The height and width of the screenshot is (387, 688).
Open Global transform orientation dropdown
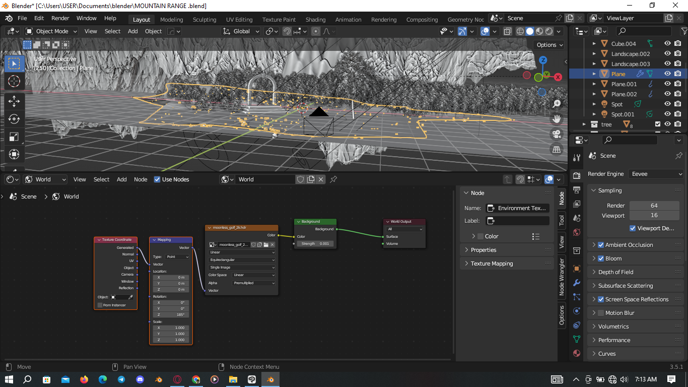tap(241, 31)
